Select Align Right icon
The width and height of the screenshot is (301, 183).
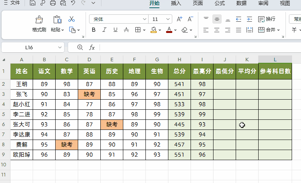[227, 30]
